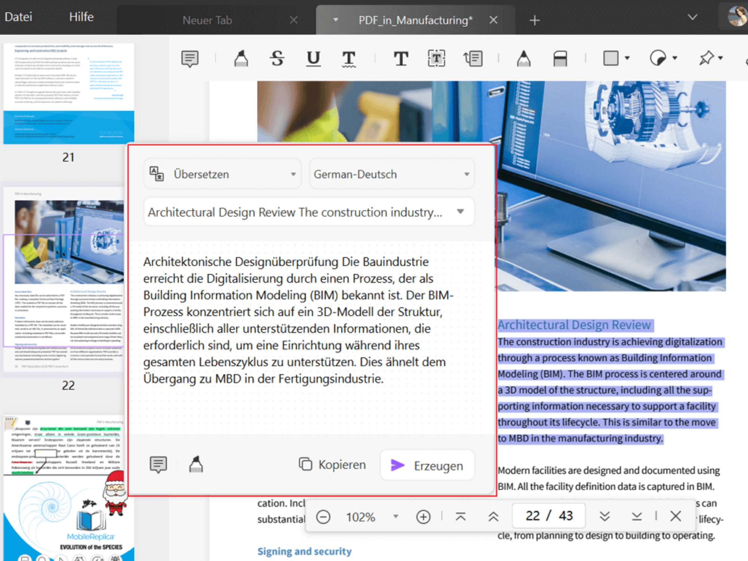Image resolution: width=748 pixels, height=561 pixels.
Task: Click the sticky note comment tool
Action: pyautogui.click(x=190, y=58)
